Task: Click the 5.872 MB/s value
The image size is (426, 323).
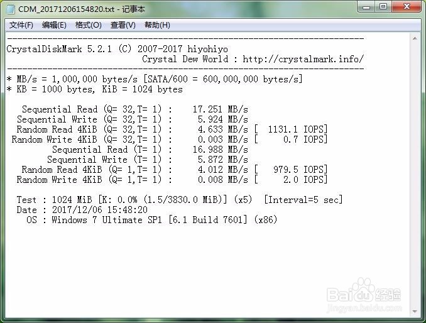Action: [223, 160]
